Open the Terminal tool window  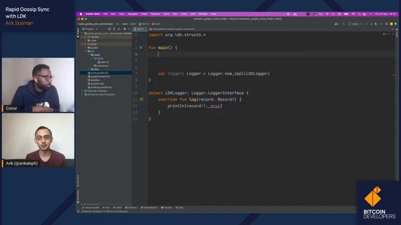167,207
